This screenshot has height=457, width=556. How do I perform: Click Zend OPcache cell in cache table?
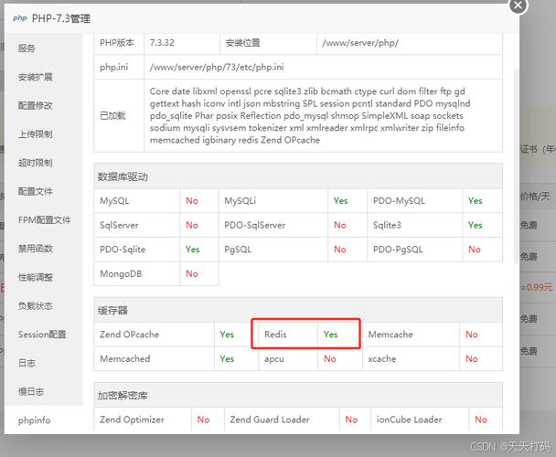tap(155, 335)
